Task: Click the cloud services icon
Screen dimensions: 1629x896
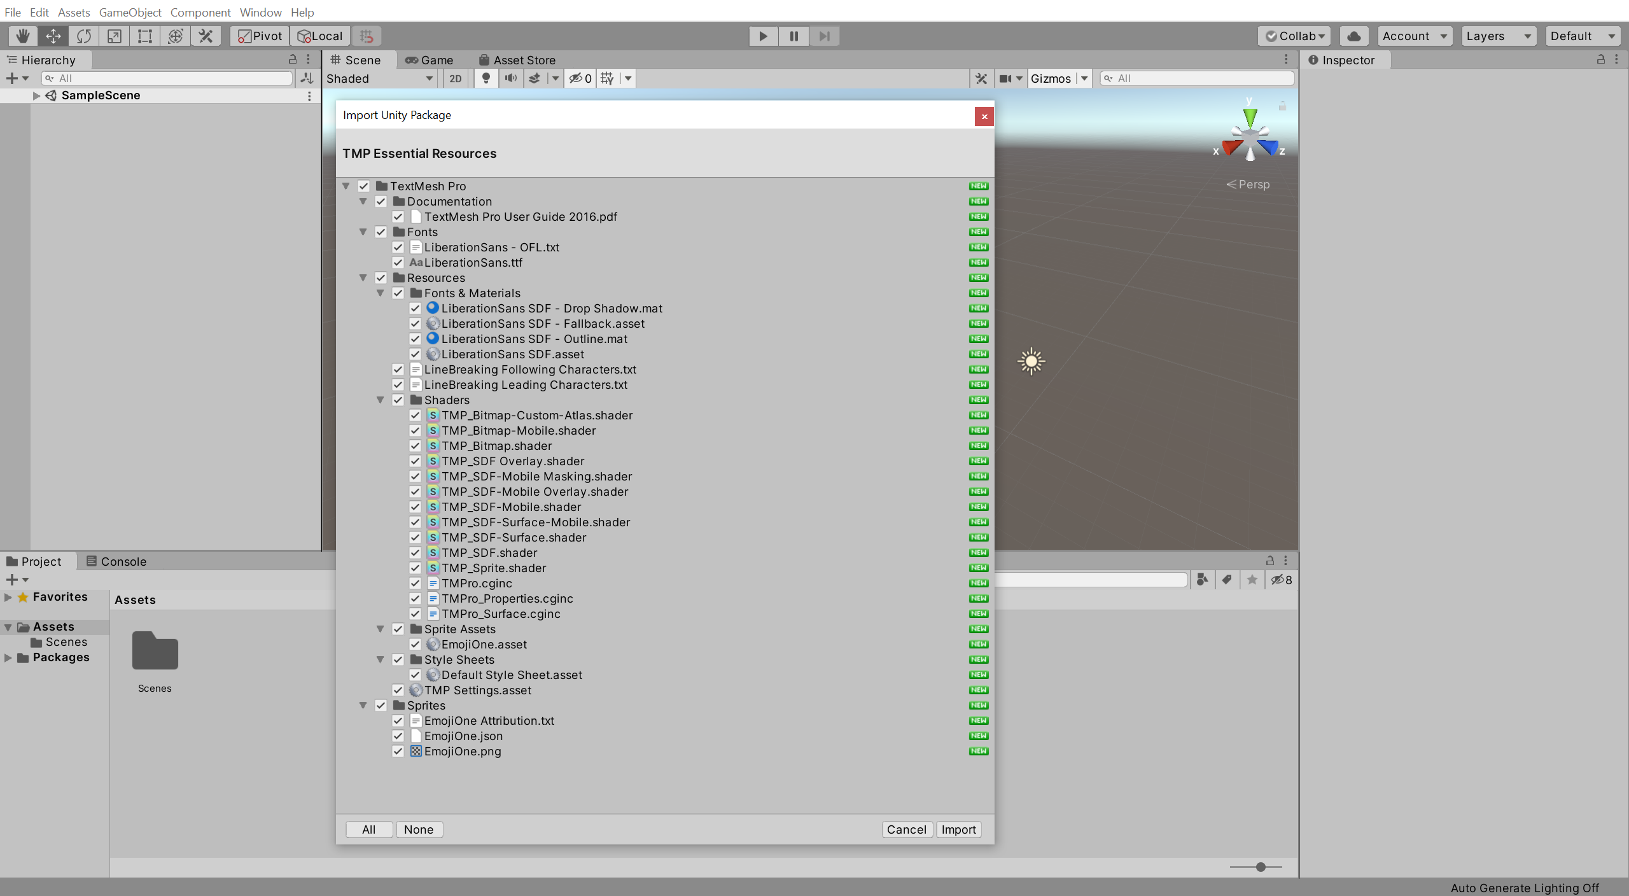Action: click(1354, 36)
